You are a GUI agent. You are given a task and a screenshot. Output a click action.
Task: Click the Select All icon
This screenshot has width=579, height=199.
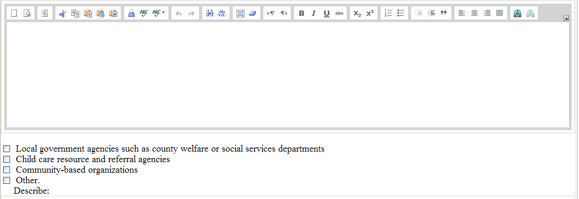tap(240, 13)
